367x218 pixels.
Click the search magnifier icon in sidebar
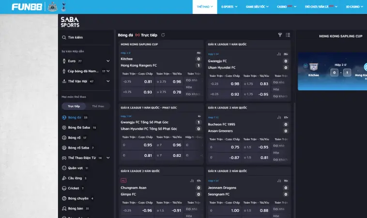pos(64,37)
